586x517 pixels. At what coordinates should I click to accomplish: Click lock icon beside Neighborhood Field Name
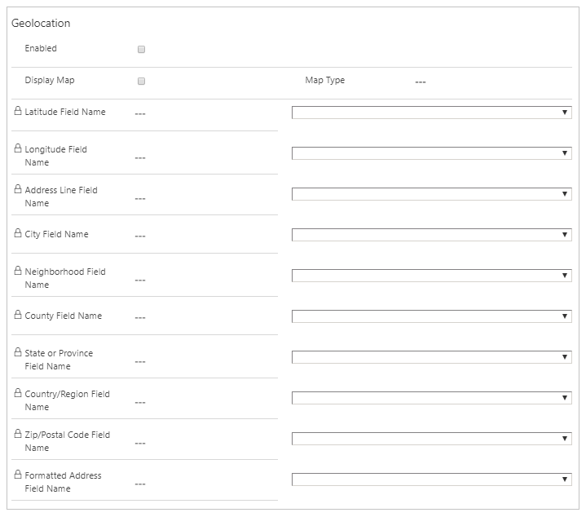click(18, 271)
